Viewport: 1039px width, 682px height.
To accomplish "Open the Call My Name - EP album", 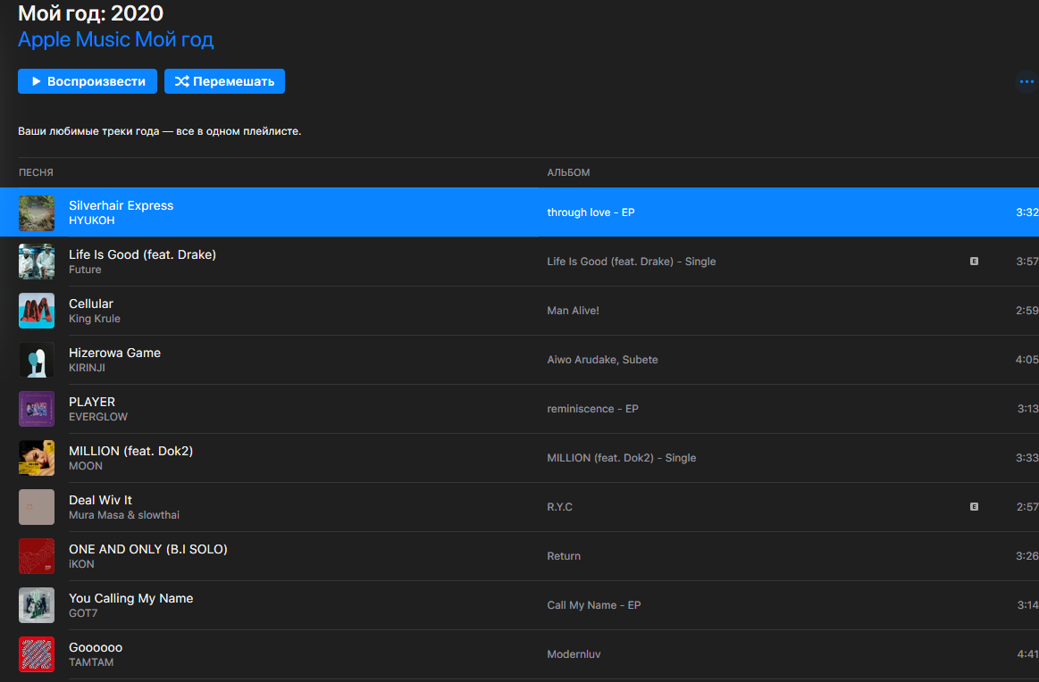I will tap(594, 605).
